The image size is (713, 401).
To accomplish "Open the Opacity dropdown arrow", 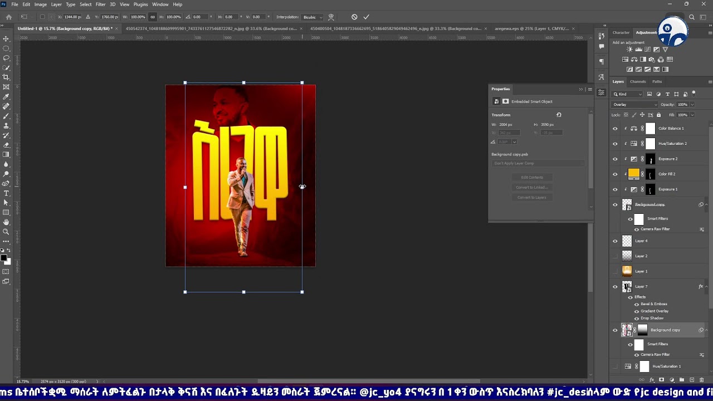I will click(692, 104).
